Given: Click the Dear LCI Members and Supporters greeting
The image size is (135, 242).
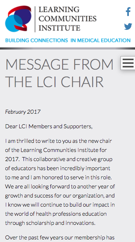Looking at the screenshot, I should [49, 126].
